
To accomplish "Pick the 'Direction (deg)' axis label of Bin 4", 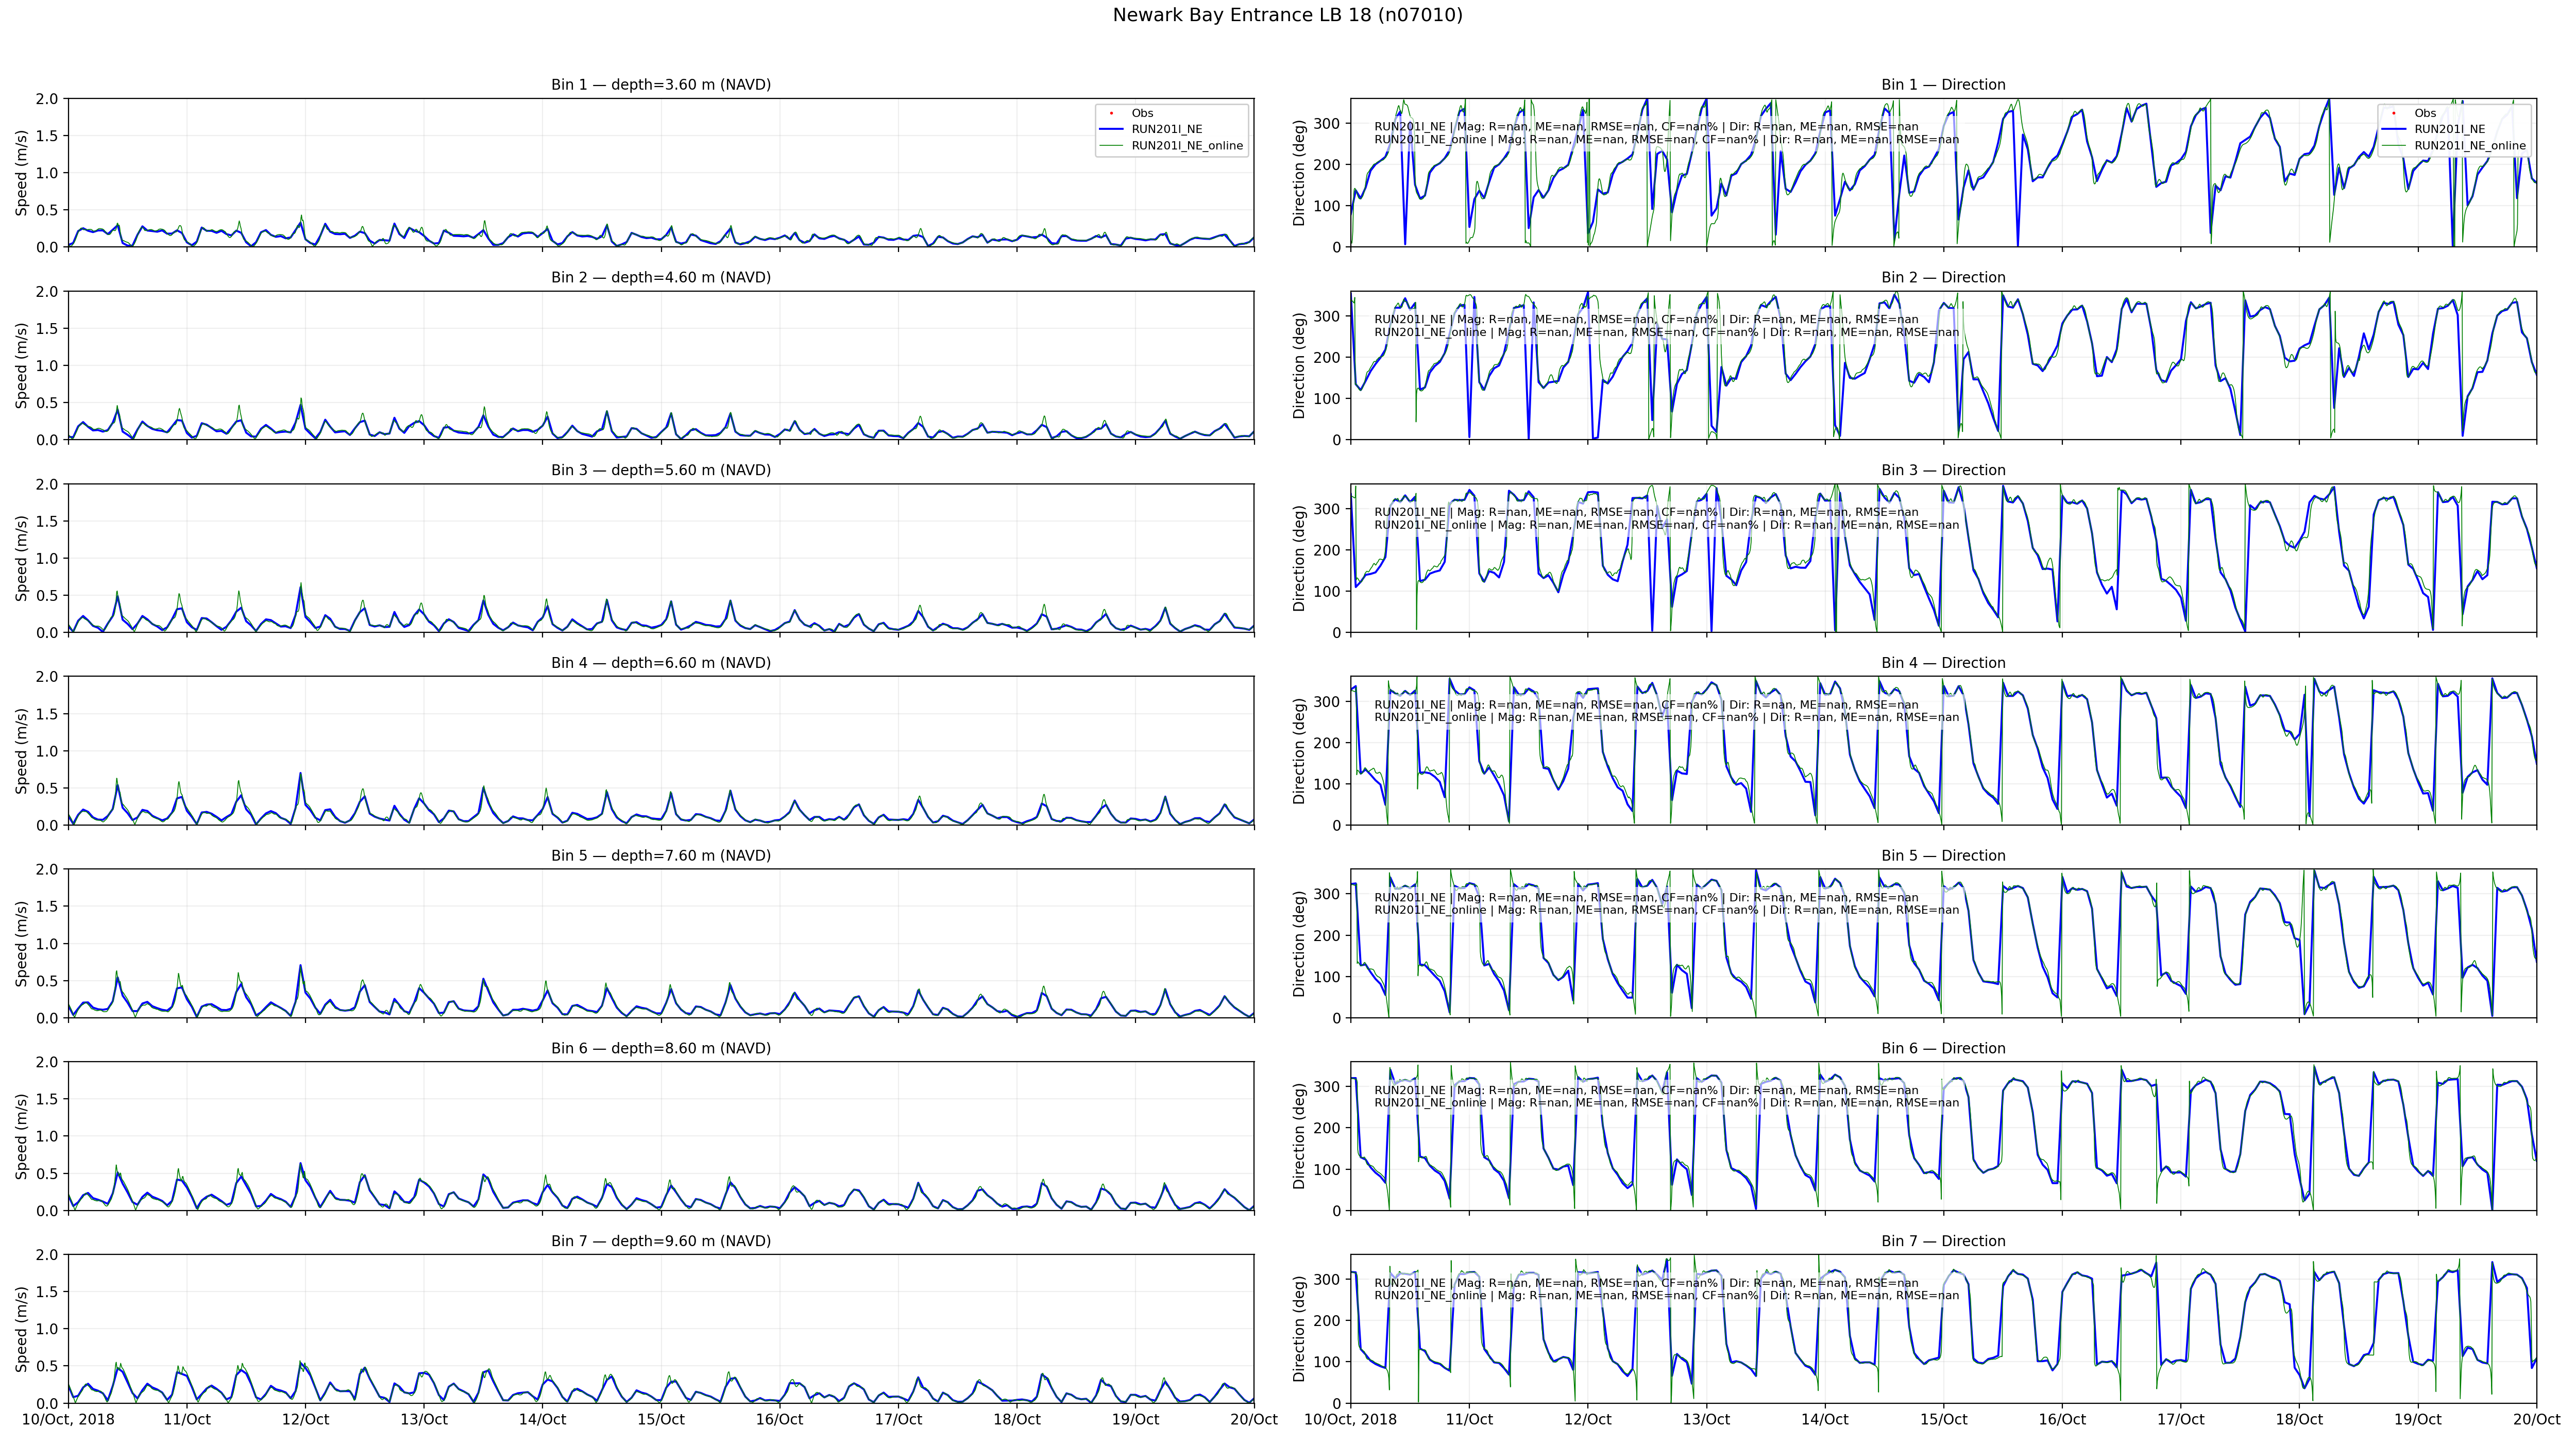I will [1300, 751].
